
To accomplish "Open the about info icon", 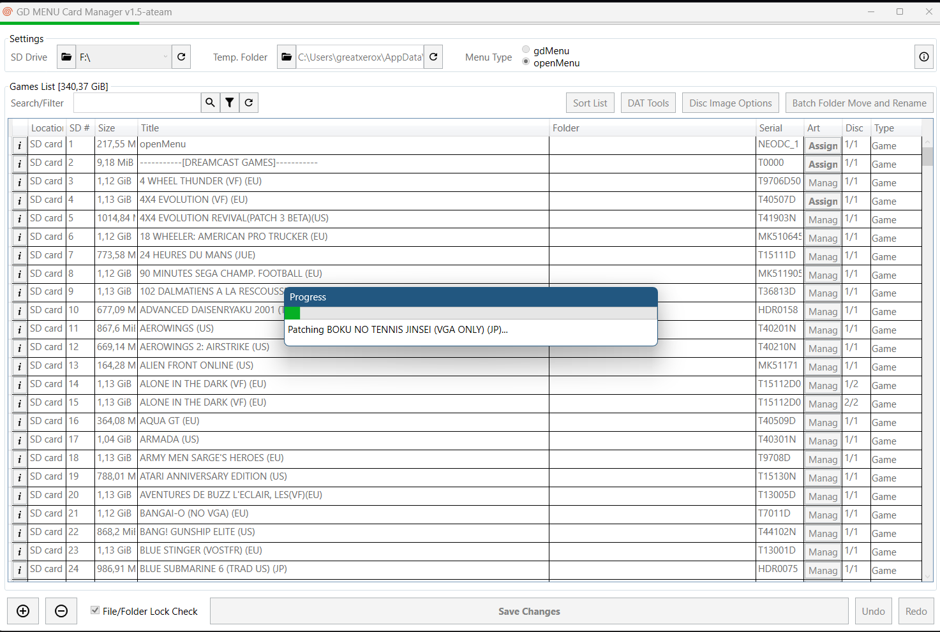I will 923,57.
